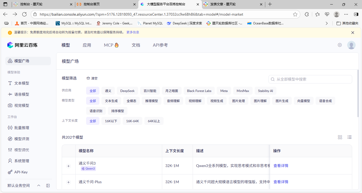Viewport: 362px width, 193px height.
Task: Switch to grid card view icon
Action: pyautogui.click(x=340, y=137)
